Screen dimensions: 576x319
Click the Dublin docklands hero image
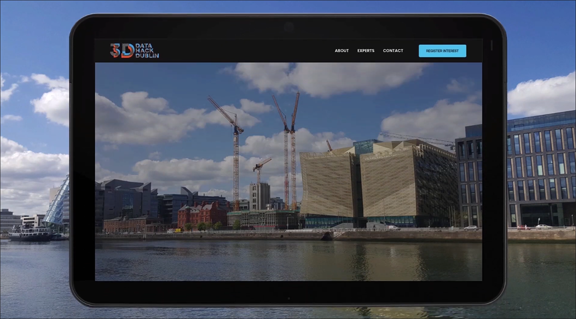[289, 172]
